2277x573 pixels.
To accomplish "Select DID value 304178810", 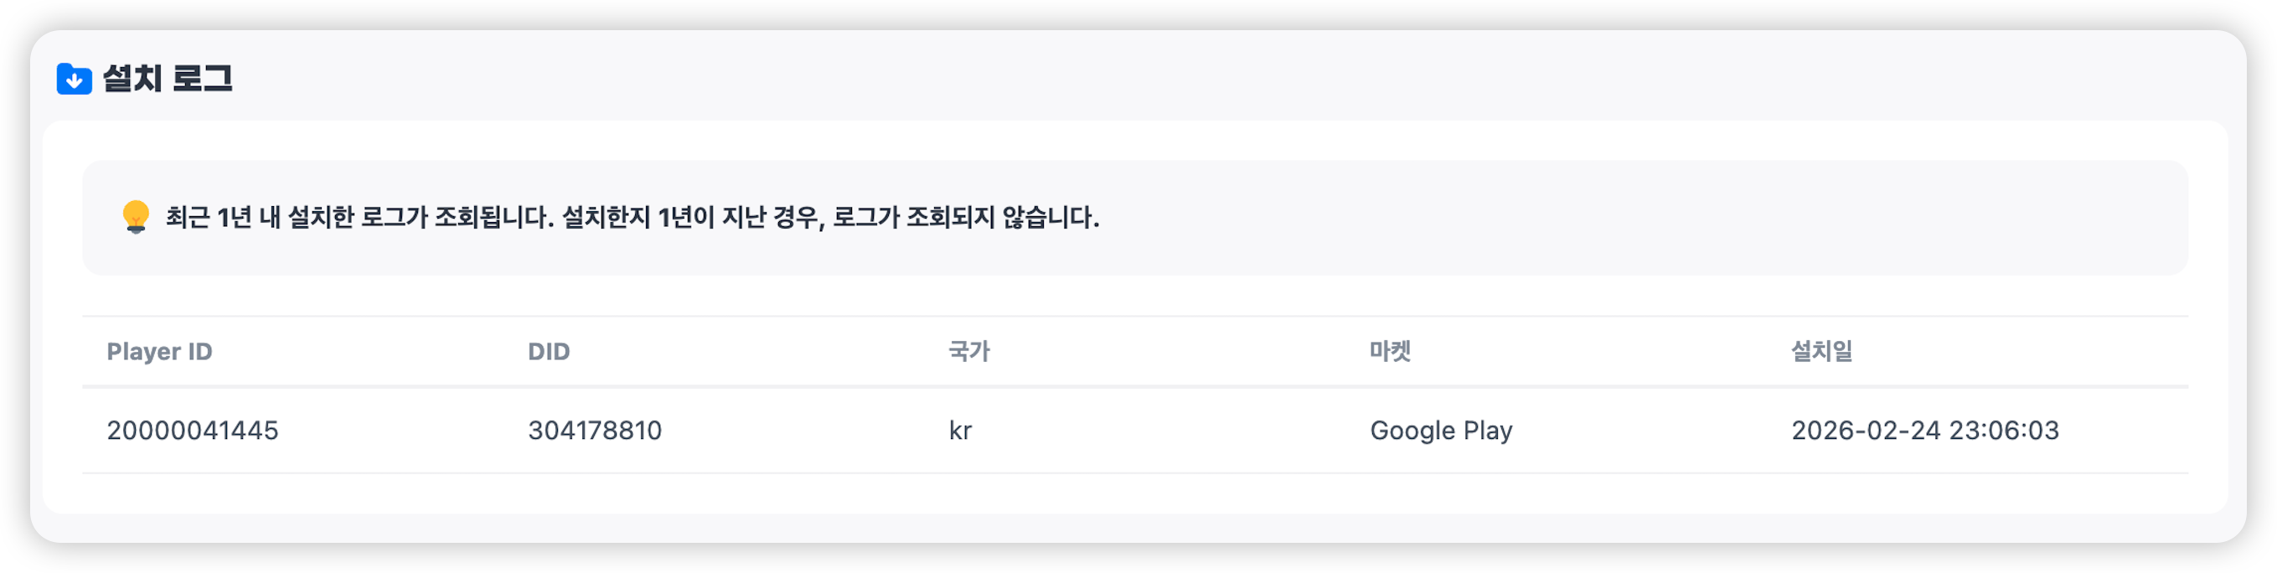I will (595, 431).
